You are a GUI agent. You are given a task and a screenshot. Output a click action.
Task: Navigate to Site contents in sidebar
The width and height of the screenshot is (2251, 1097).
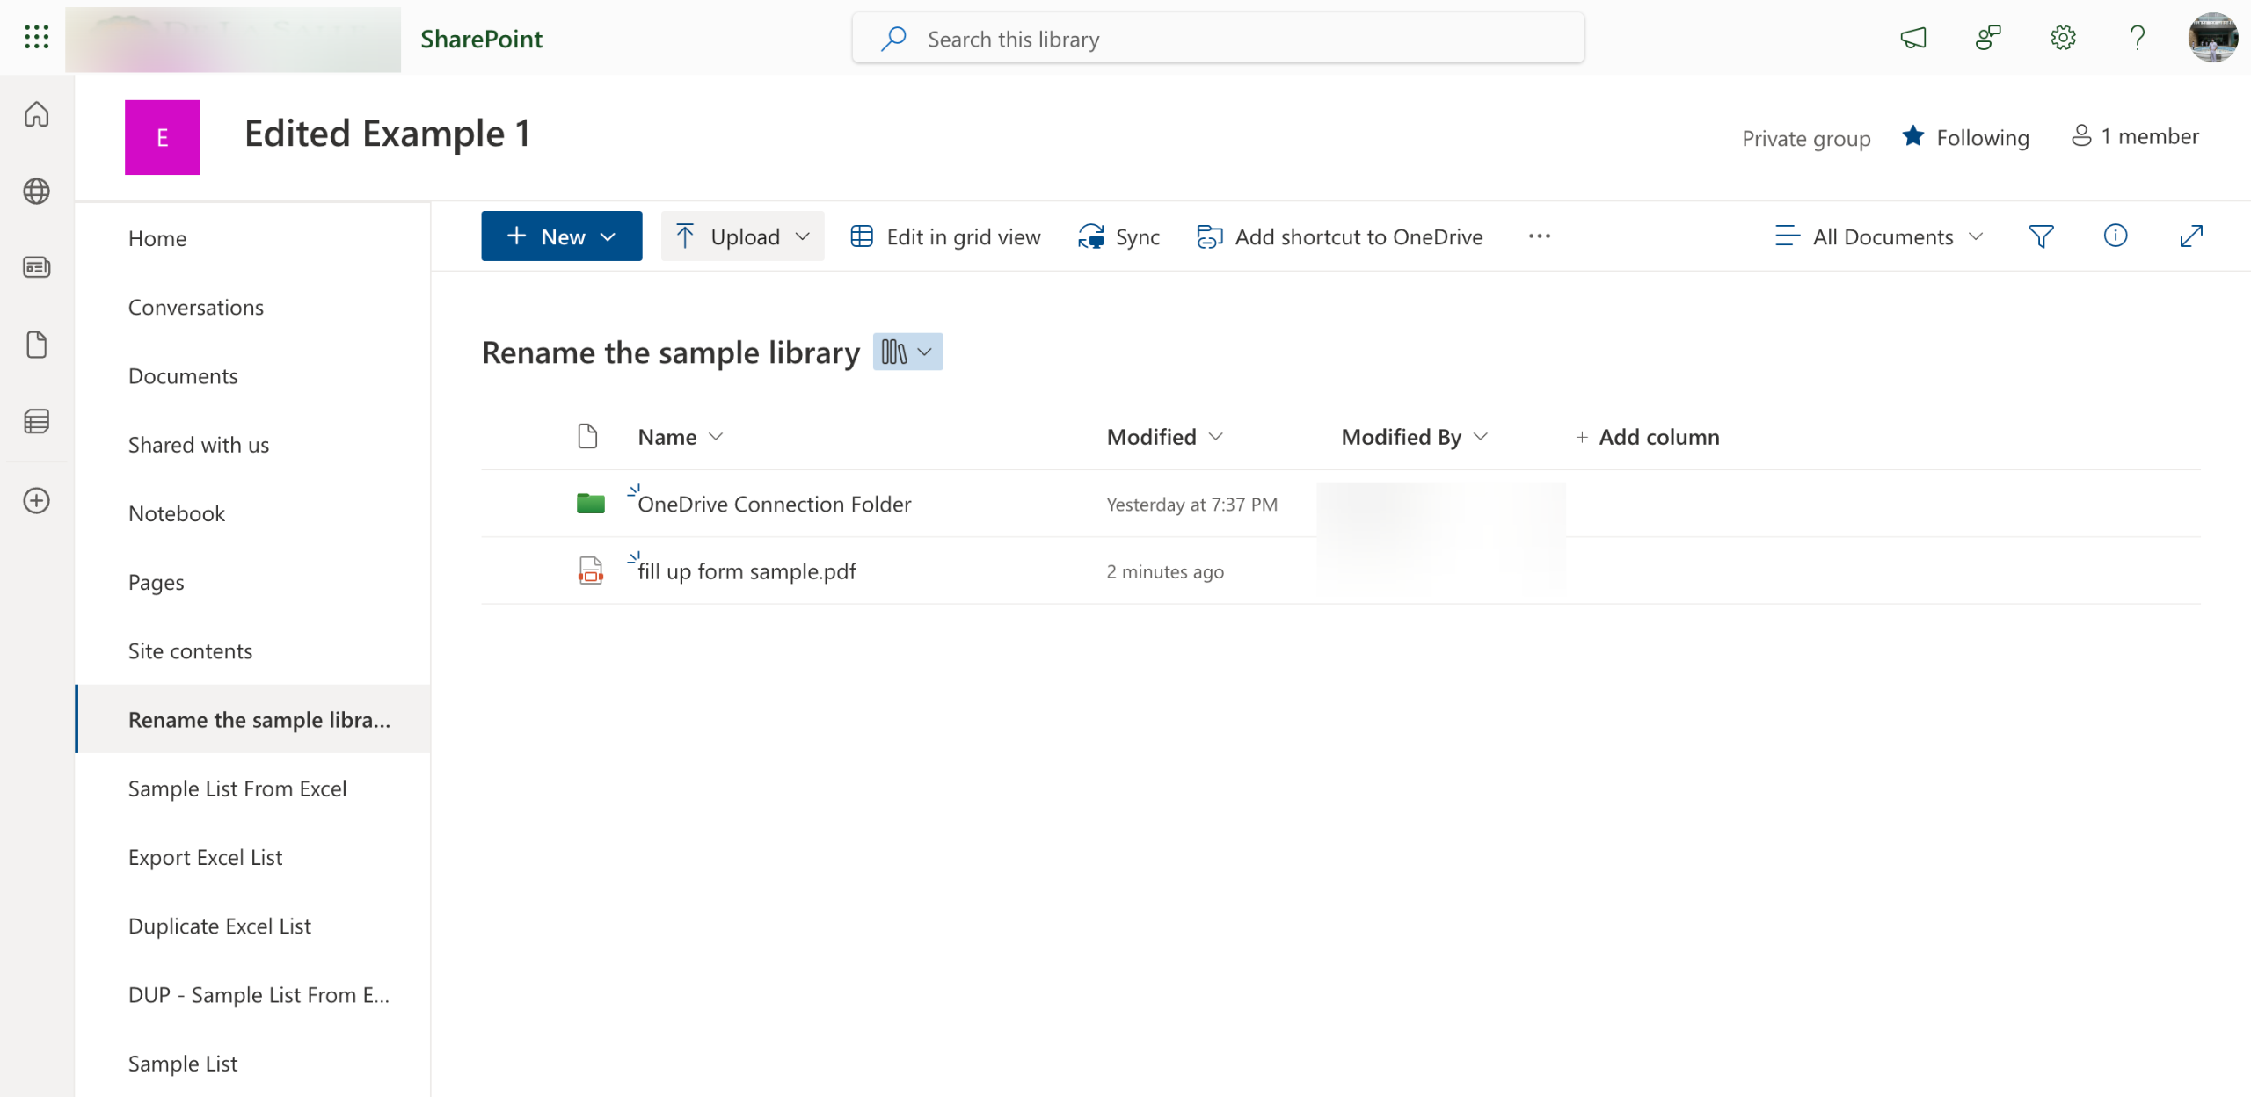[190, 651]
